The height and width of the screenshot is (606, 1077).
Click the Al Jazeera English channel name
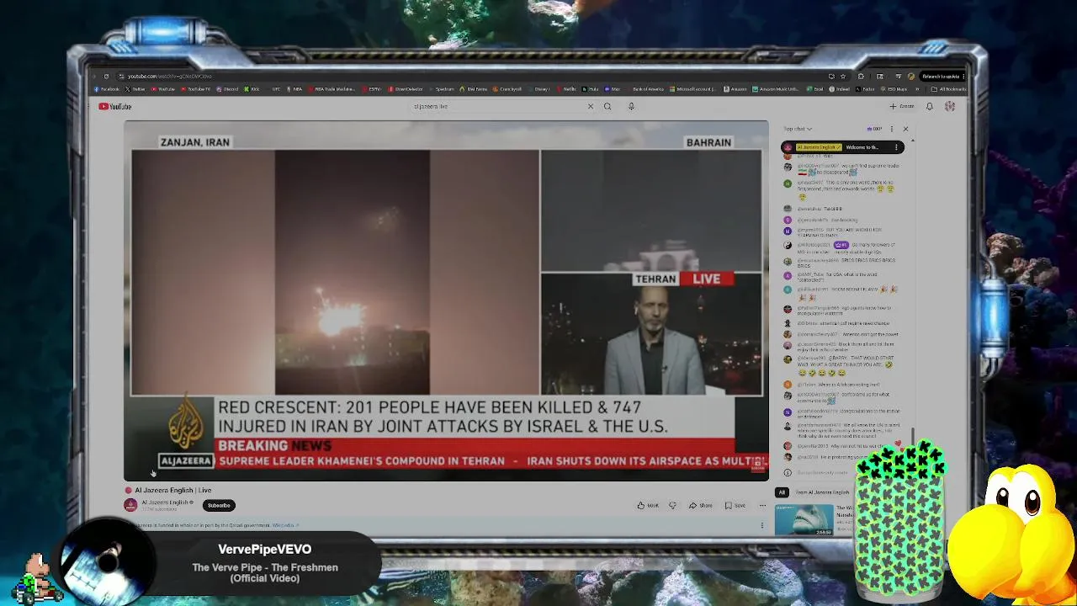click(x=165, y=502)
